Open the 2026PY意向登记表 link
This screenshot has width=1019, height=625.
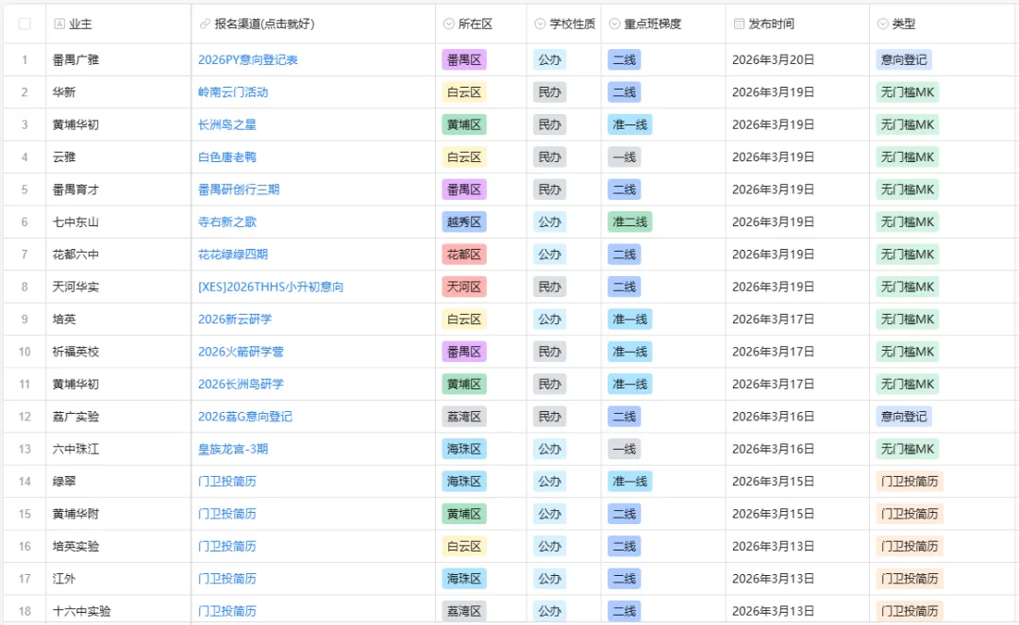pos(248,59)
